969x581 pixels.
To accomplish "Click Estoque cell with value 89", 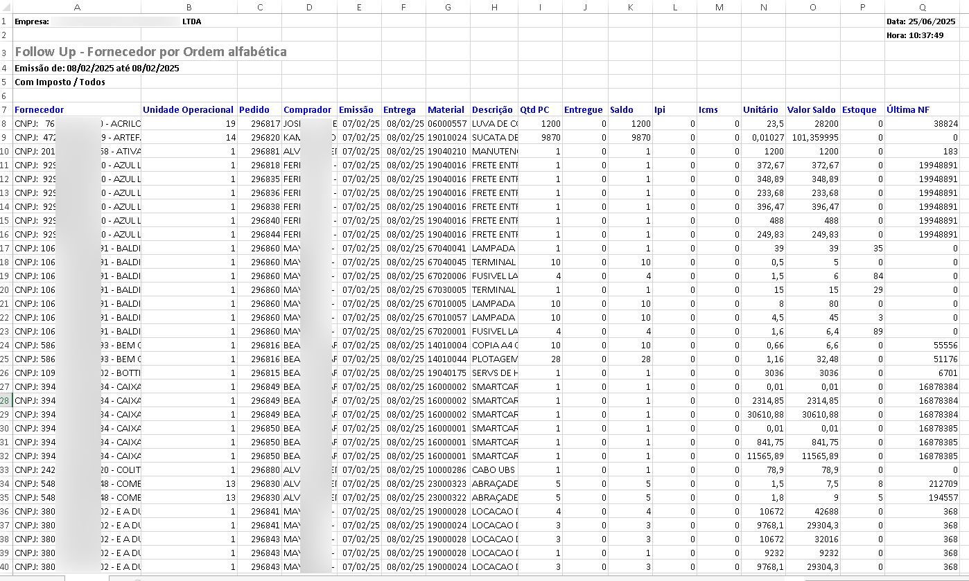I will [x=862, y=331].
